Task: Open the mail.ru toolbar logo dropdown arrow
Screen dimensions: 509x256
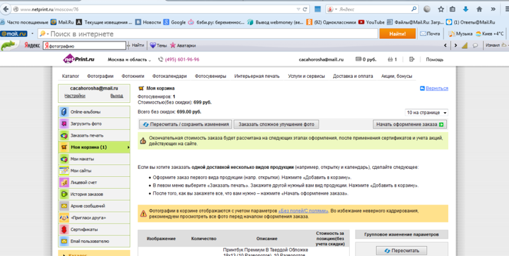Action: click(32, 34)
